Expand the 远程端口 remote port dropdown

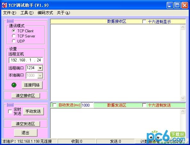[40, 68]
